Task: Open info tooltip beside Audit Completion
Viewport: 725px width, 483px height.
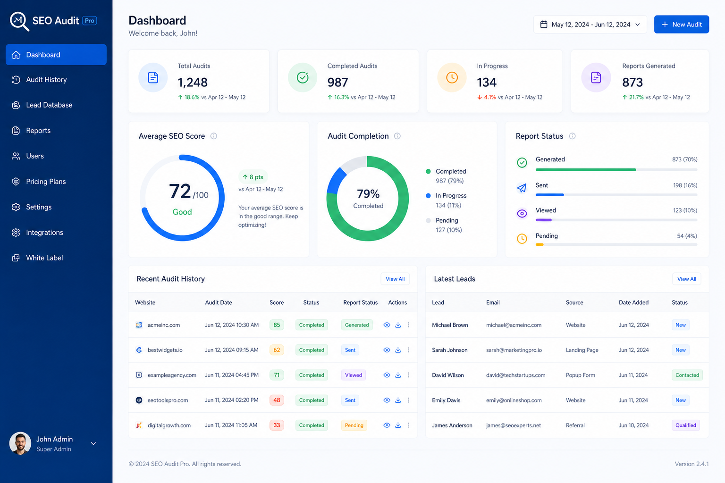Action: [x=397, y=136]
